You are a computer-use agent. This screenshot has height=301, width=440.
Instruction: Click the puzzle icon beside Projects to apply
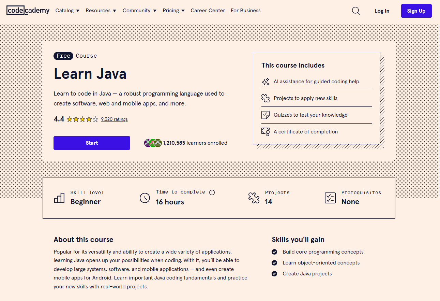click(x=265, y=98)
